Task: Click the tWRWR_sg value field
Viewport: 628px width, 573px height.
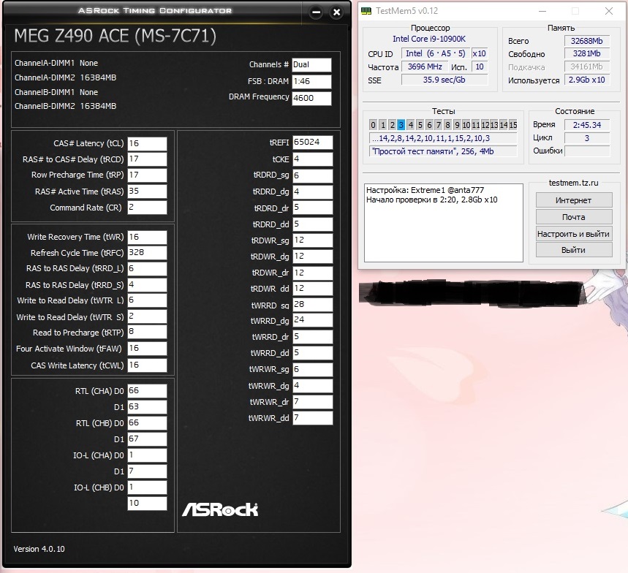Action: coord(312,370)
